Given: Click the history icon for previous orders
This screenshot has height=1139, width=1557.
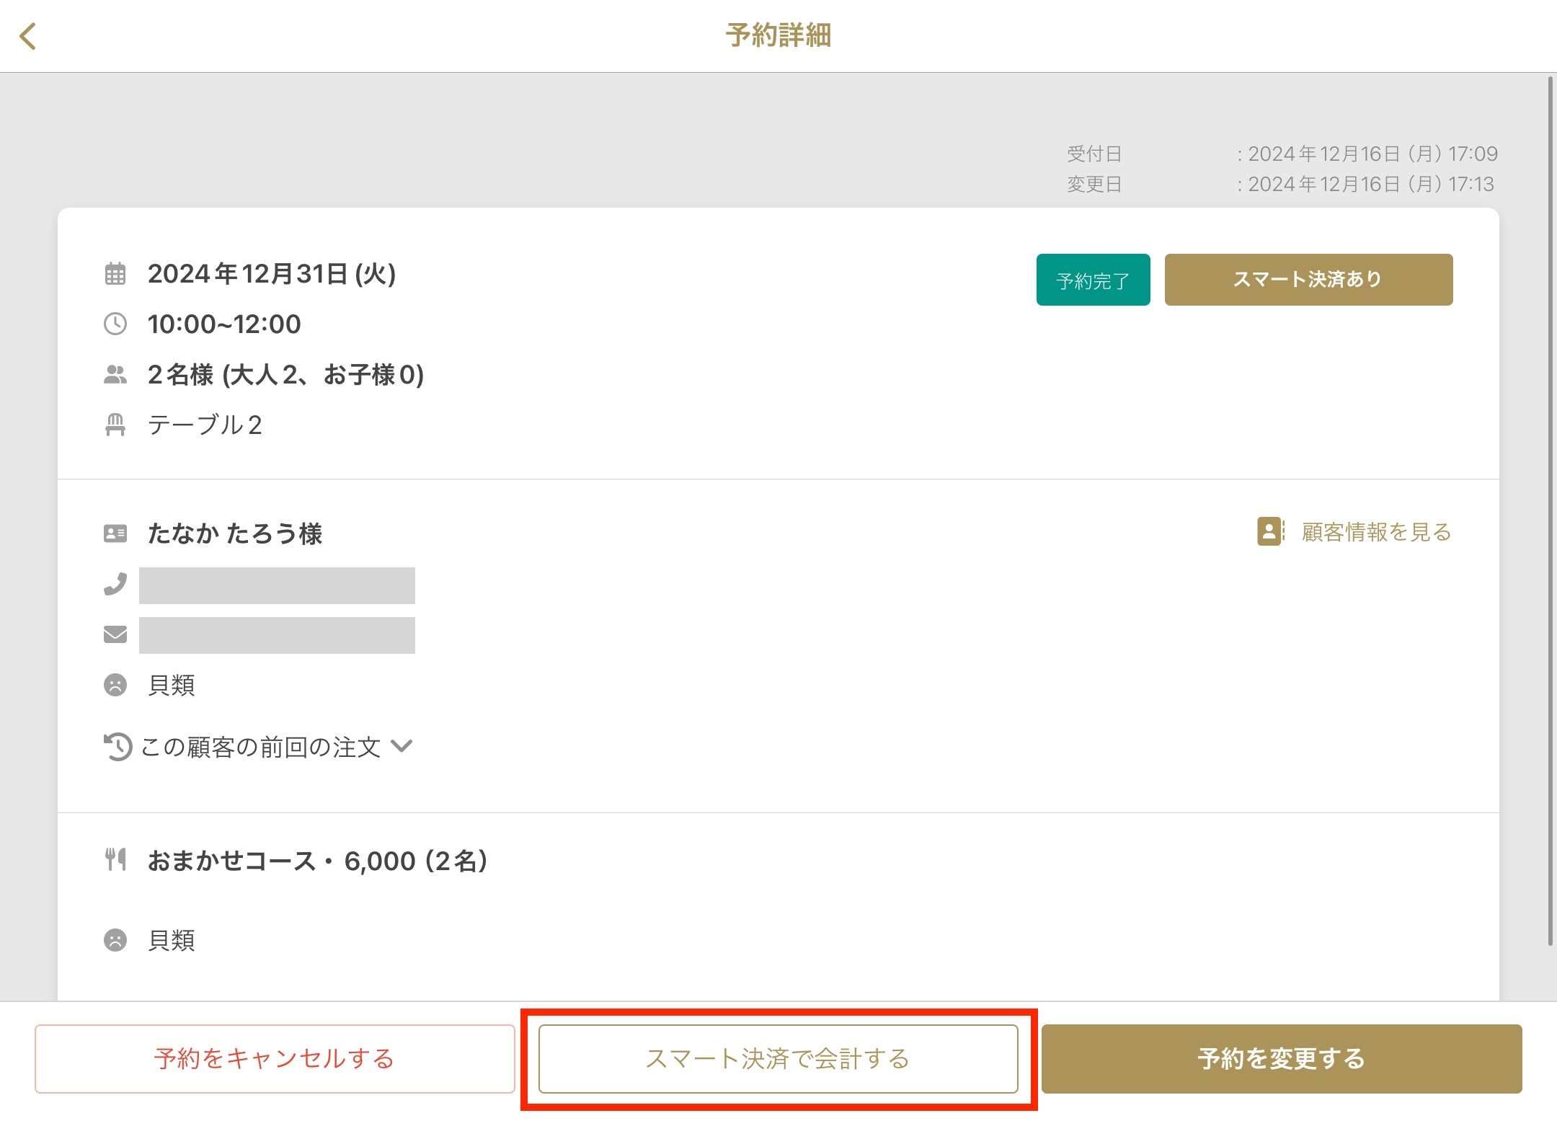Looking at the screenshot, I should click(x=117, y=747).
